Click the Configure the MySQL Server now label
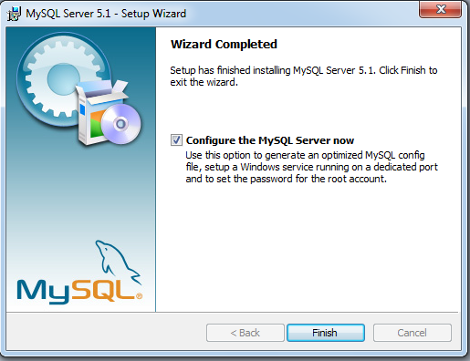 click(x=270, y=140)
